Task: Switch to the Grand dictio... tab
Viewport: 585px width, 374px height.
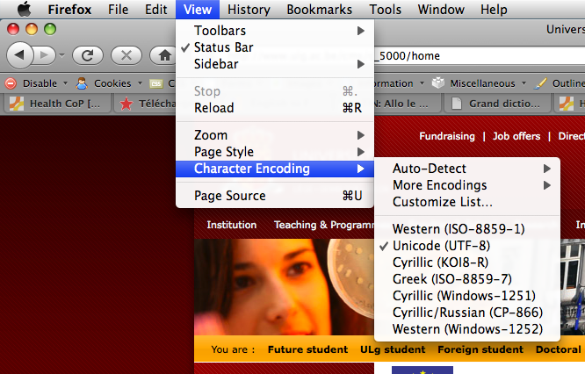Action: coord(496,104)
